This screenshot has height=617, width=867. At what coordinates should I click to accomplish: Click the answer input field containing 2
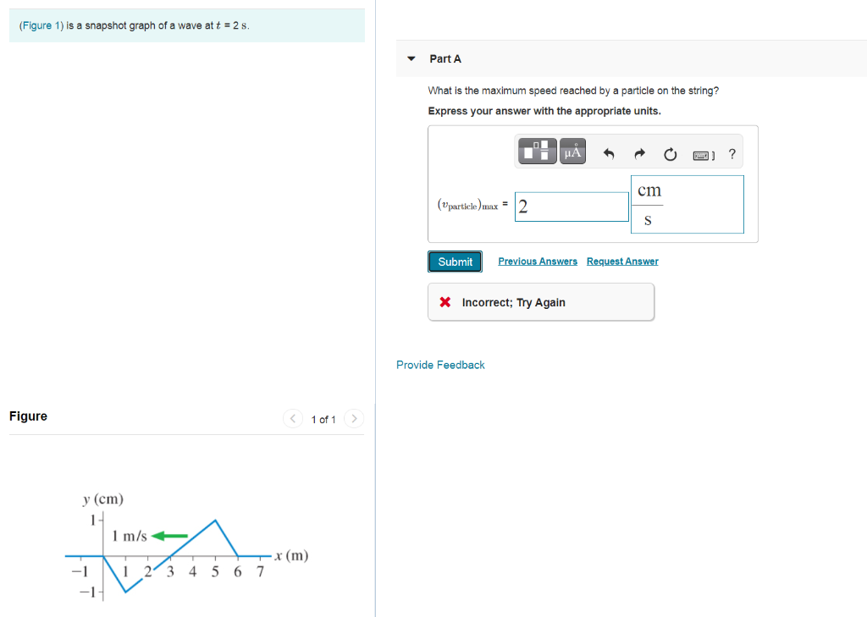coord(572,206)
